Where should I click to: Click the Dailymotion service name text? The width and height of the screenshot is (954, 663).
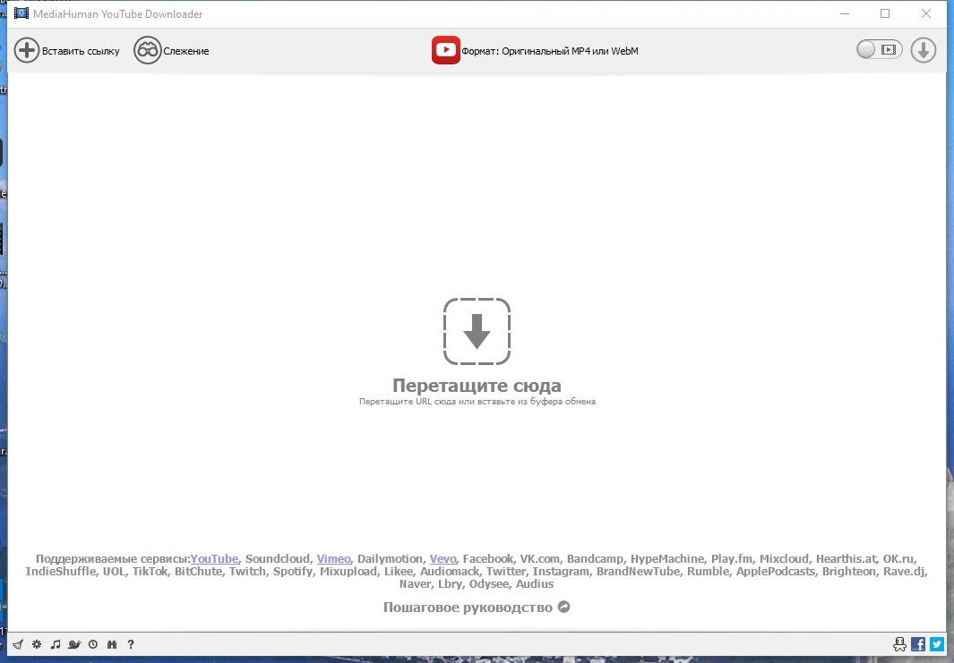pyautogui.click(x=390, y=558)
